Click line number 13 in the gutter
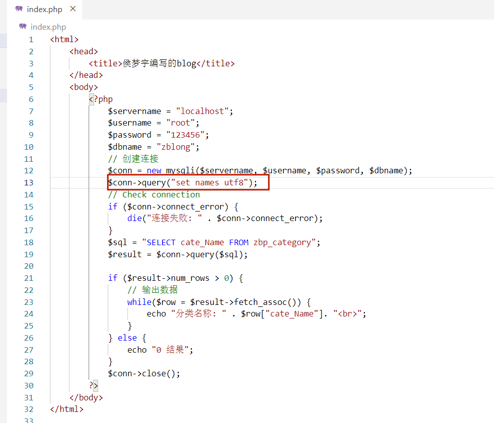494x423 pixels. [29, 183]
